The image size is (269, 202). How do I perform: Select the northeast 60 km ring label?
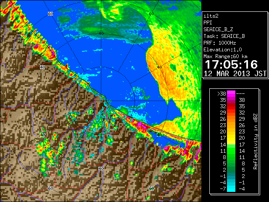(x=151, y=13)
